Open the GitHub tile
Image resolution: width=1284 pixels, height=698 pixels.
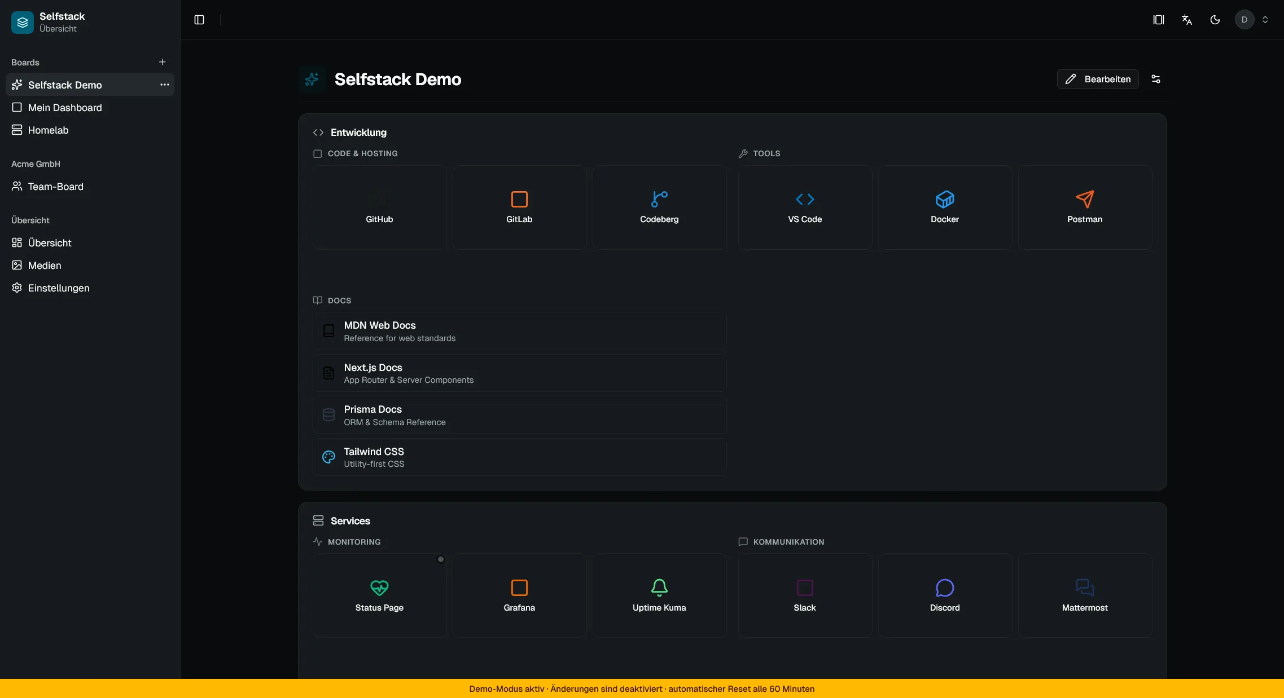click(x=379, y=207)
